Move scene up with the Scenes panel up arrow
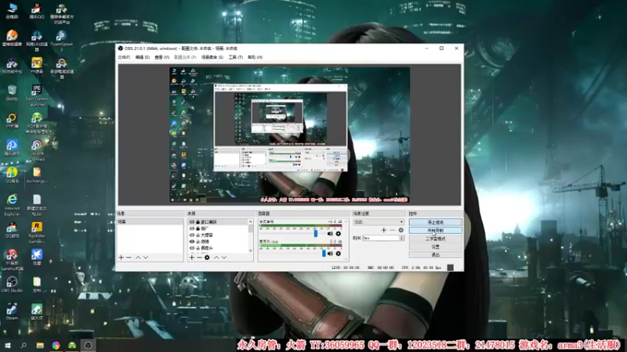This screenshot has height=352, width=627. pyautogui.click(x=138, y=257)
